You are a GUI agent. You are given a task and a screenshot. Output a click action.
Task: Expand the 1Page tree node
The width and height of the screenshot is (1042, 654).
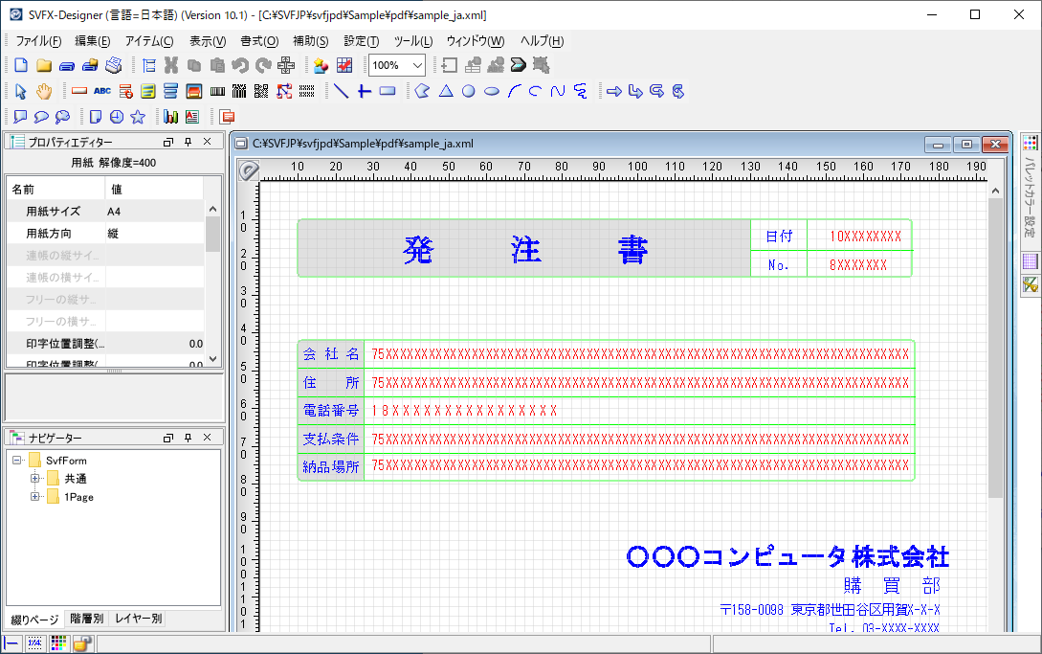35,496
